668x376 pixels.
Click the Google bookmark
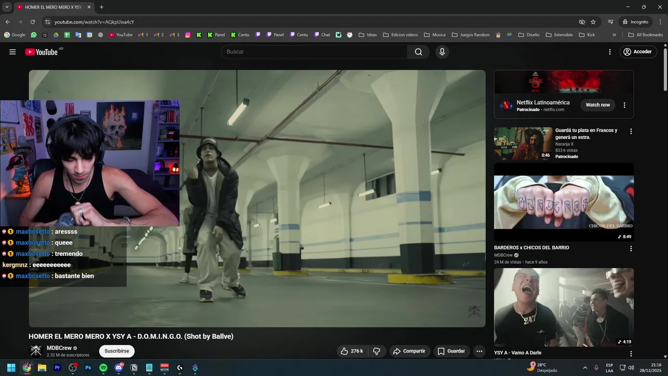coord(15,35)
